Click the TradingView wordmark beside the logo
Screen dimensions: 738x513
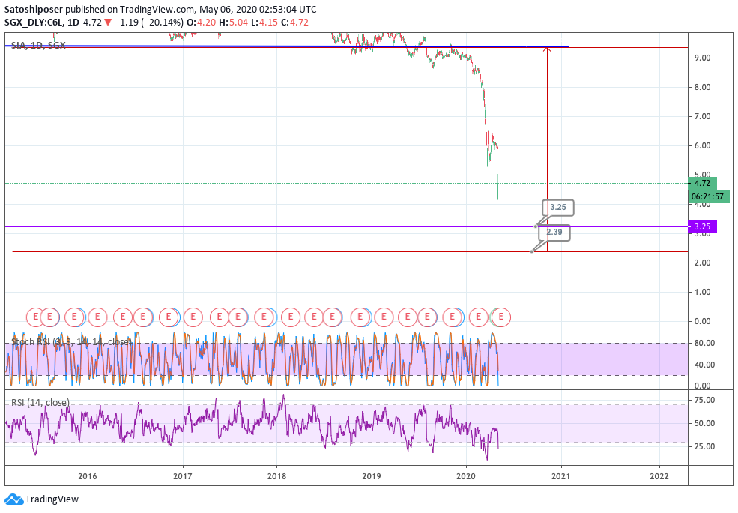point(52,499)
